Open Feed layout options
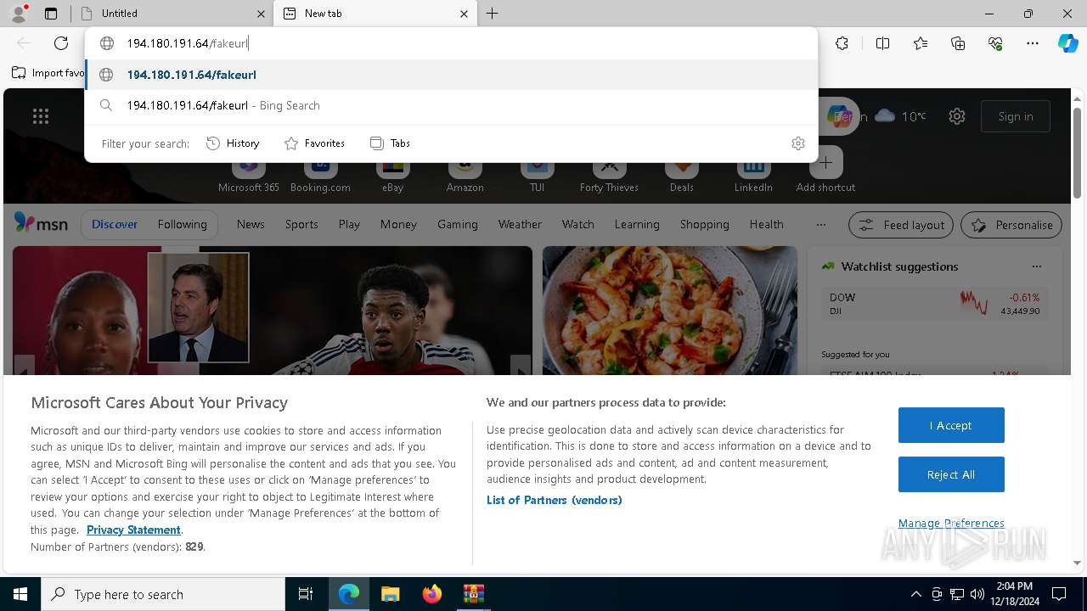The height and width of the screenshot is (611, 1087). 902,225
